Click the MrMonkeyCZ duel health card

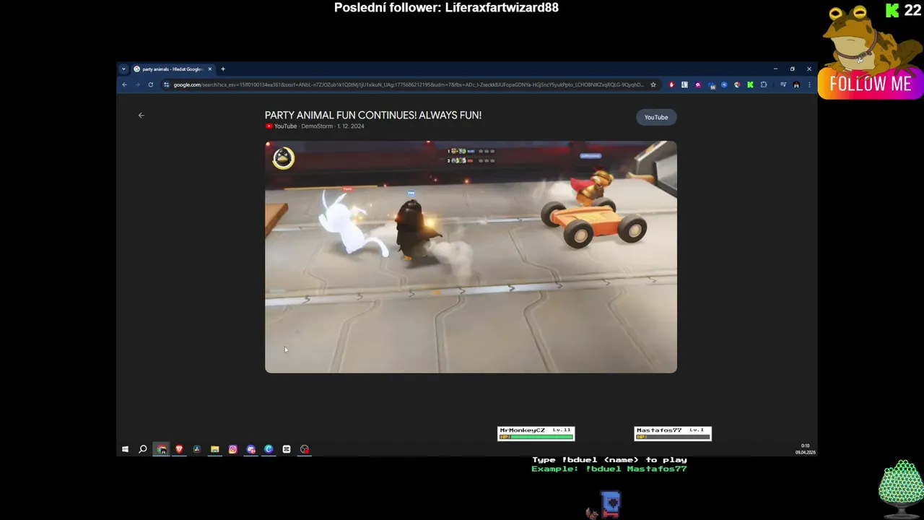click(x=536, y=433)
